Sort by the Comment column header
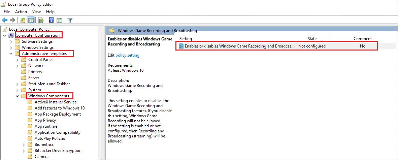Viewport: 398px width, 160px height. click(362, 39)
